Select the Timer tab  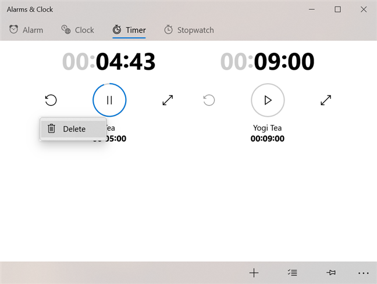tap(129, 30)
